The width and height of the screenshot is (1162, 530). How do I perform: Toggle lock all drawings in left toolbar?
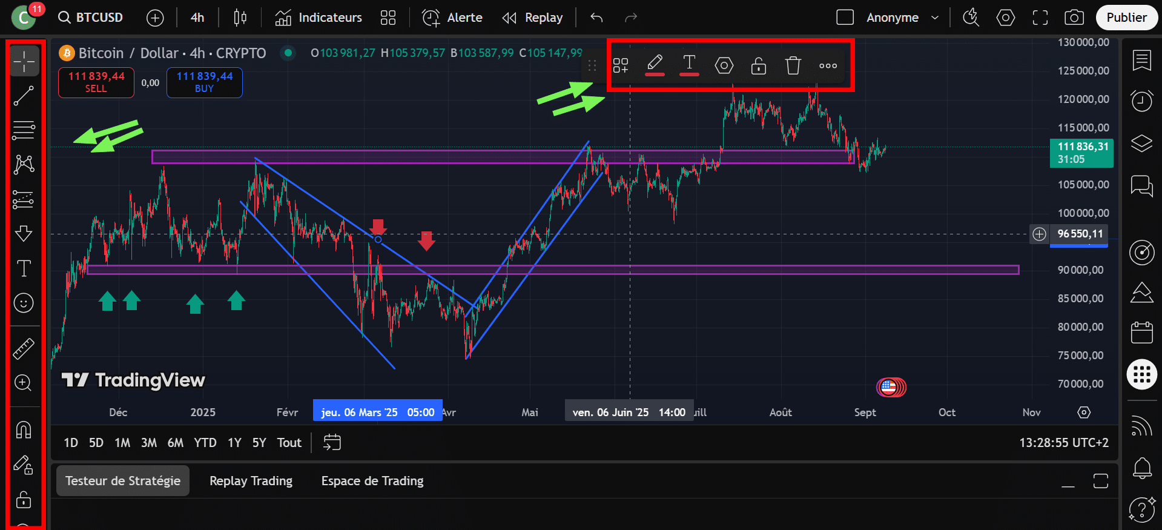[24, 500]
